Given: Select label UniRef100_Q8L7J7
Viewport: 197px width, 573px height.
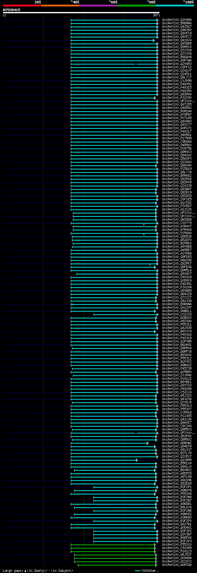Looking at the screenshot, I should (x=177, y=77).
